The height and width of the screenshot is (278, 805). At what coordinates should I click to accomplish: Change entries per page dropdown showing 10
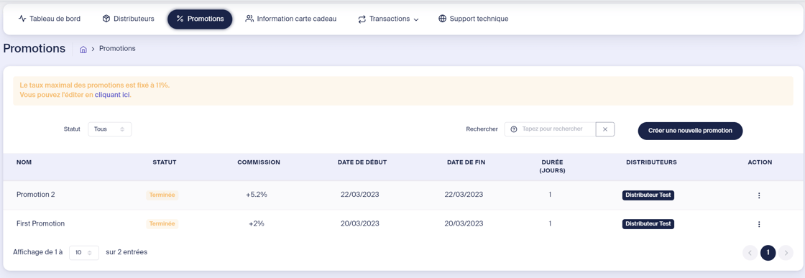tap(83, 252)
